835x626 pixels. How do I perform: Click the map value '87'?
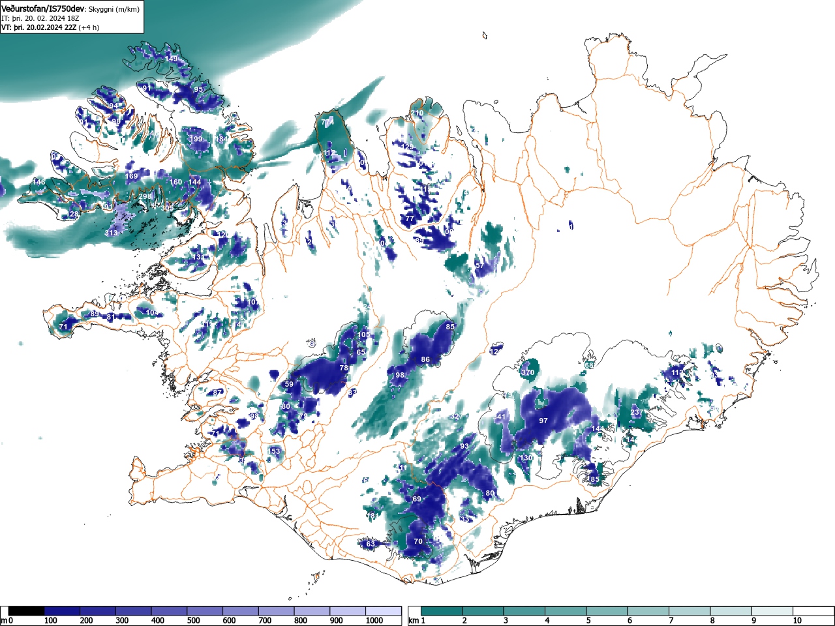coord(218,393)
